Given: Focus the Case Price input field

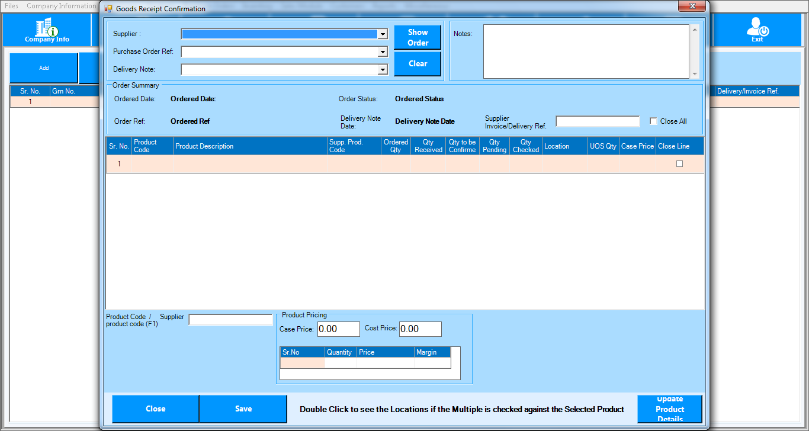Looking at the screenshot, I should [339, 329].
